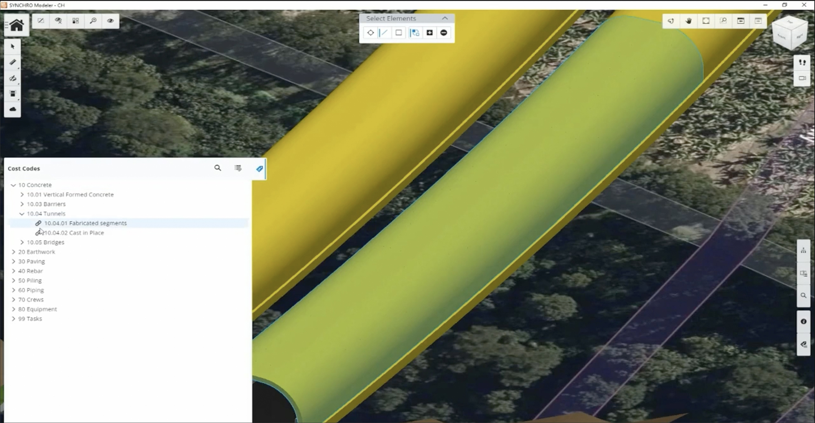Image resolution: width=815 pixels, height=423 pixels.
Task: Choose the Measure ruler tool
Action: pyautogui.click(x=13, y=62)
